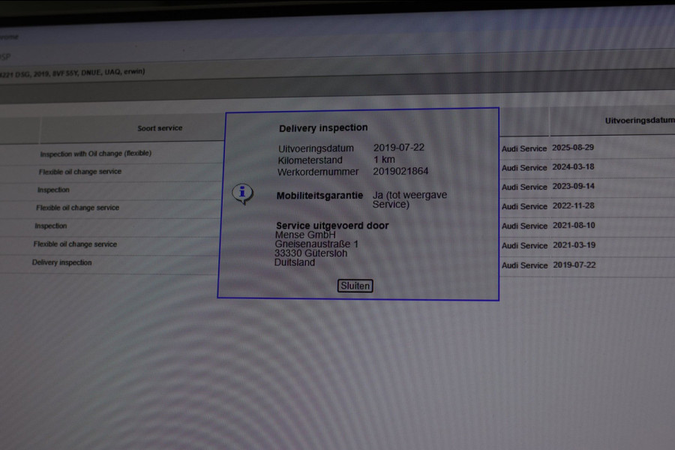Viewport: 675px width, 450px height.
Task: Select 'Inspection with Oil change (flexible)' row
Action: click(95, 153)
